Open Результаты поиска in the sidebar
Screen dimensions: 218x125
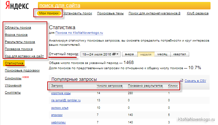(20, 42)
